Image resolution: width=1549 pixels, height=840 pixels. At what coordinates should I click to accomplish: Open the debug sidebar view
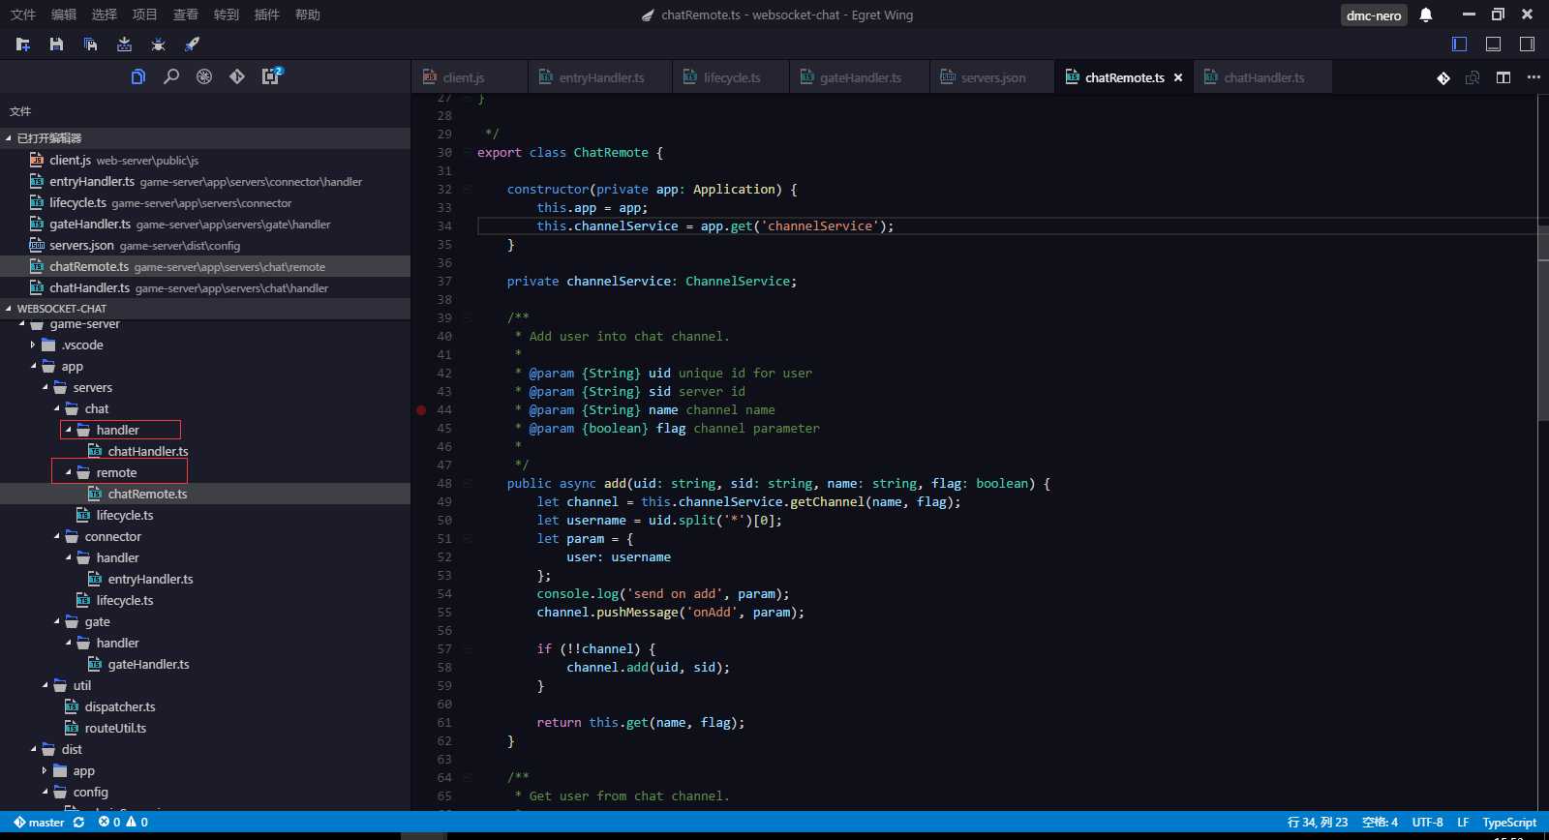pos(204,76)
